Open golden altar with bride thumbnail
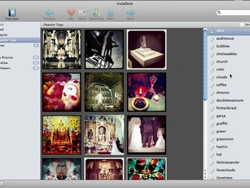This screenshot has width=250, height=188. pos(104,135)
